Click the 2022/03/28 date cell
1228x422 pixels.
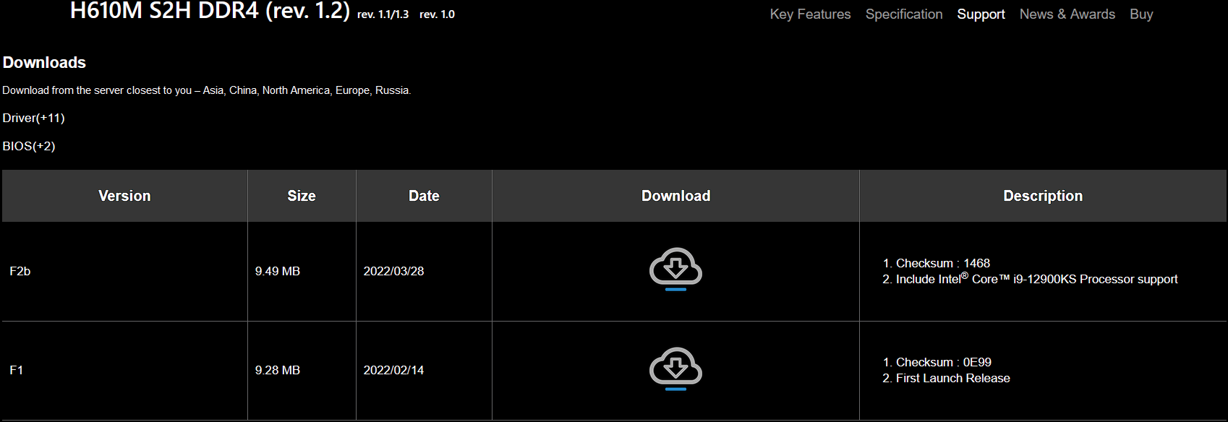tap(424, 271)
